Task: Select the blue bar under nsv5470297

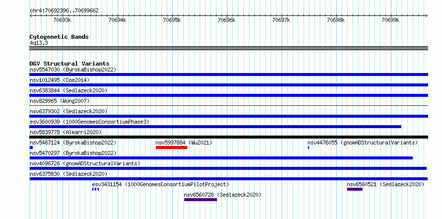Action: click(x=221, y=158)
